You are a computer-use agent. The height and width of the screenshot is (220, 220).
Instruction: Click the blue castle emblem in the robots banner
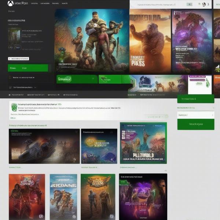tap(145, 82)
